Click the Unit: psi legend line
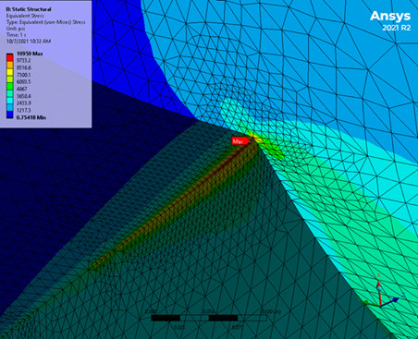This screenshot has height=339, width=418. tap(16, 29)
